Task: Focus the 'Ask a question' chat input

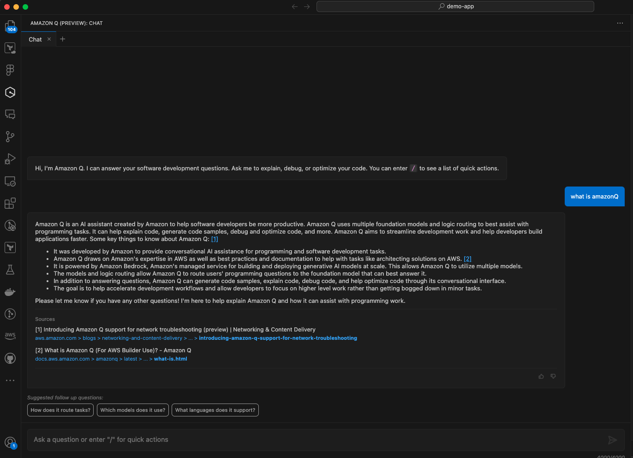Action: 326,440
